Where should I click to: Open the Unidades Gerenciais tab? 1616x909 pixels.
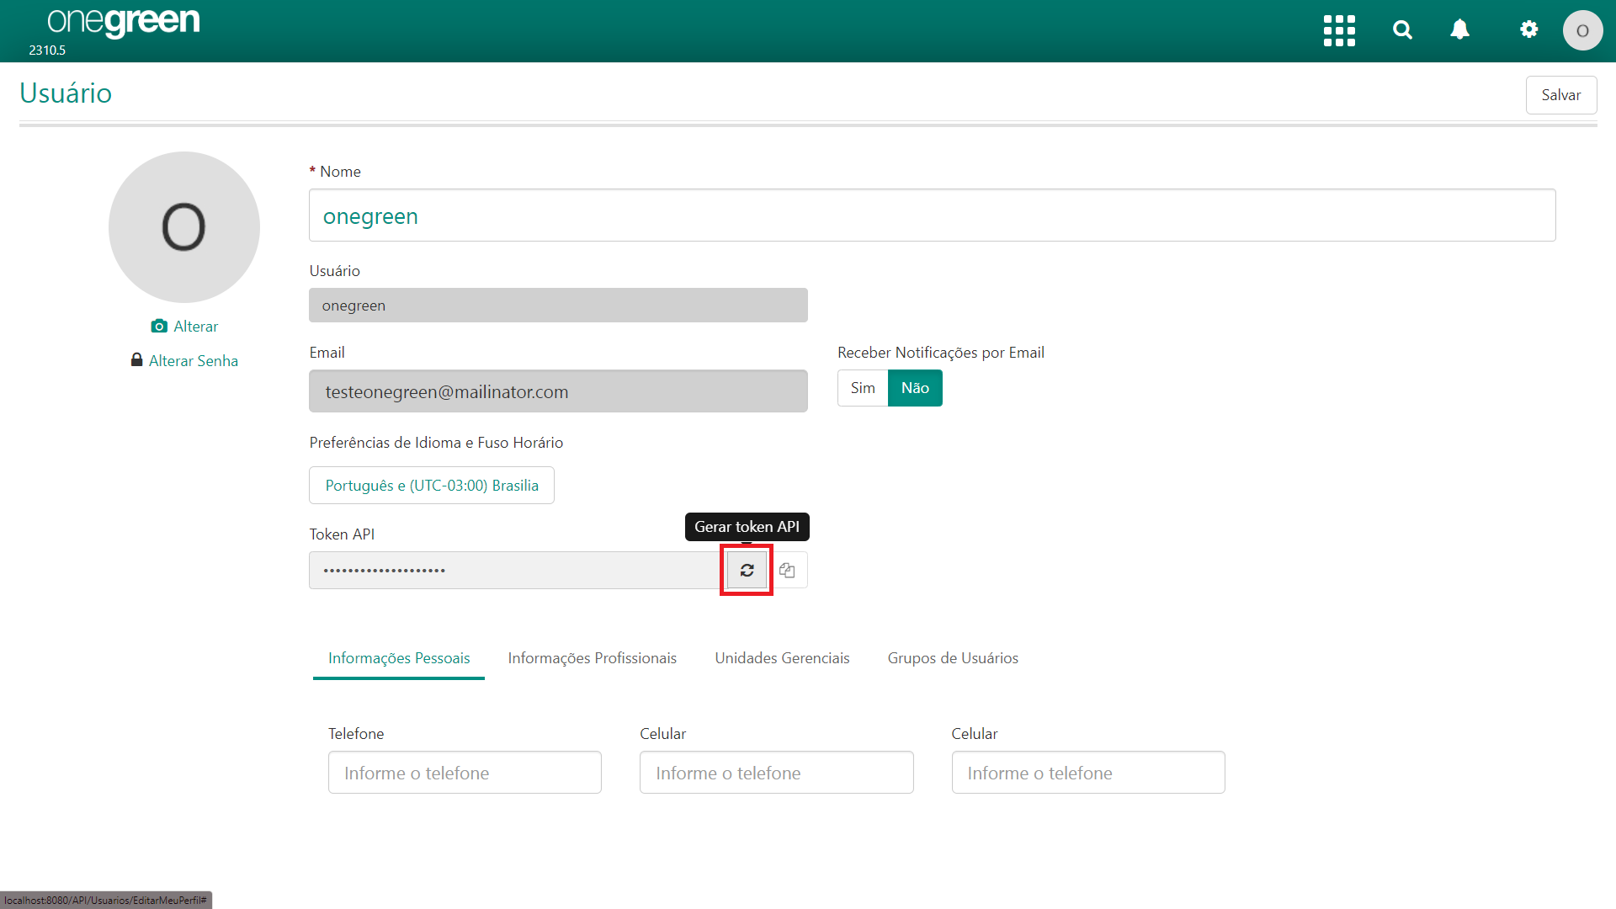[x=782, y=658]
